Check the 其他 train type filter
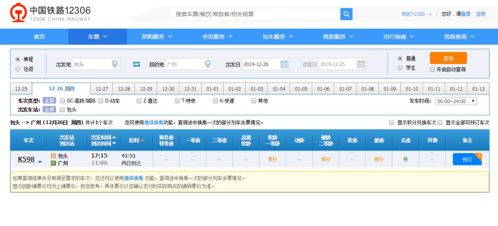 [x=254, y=101]
